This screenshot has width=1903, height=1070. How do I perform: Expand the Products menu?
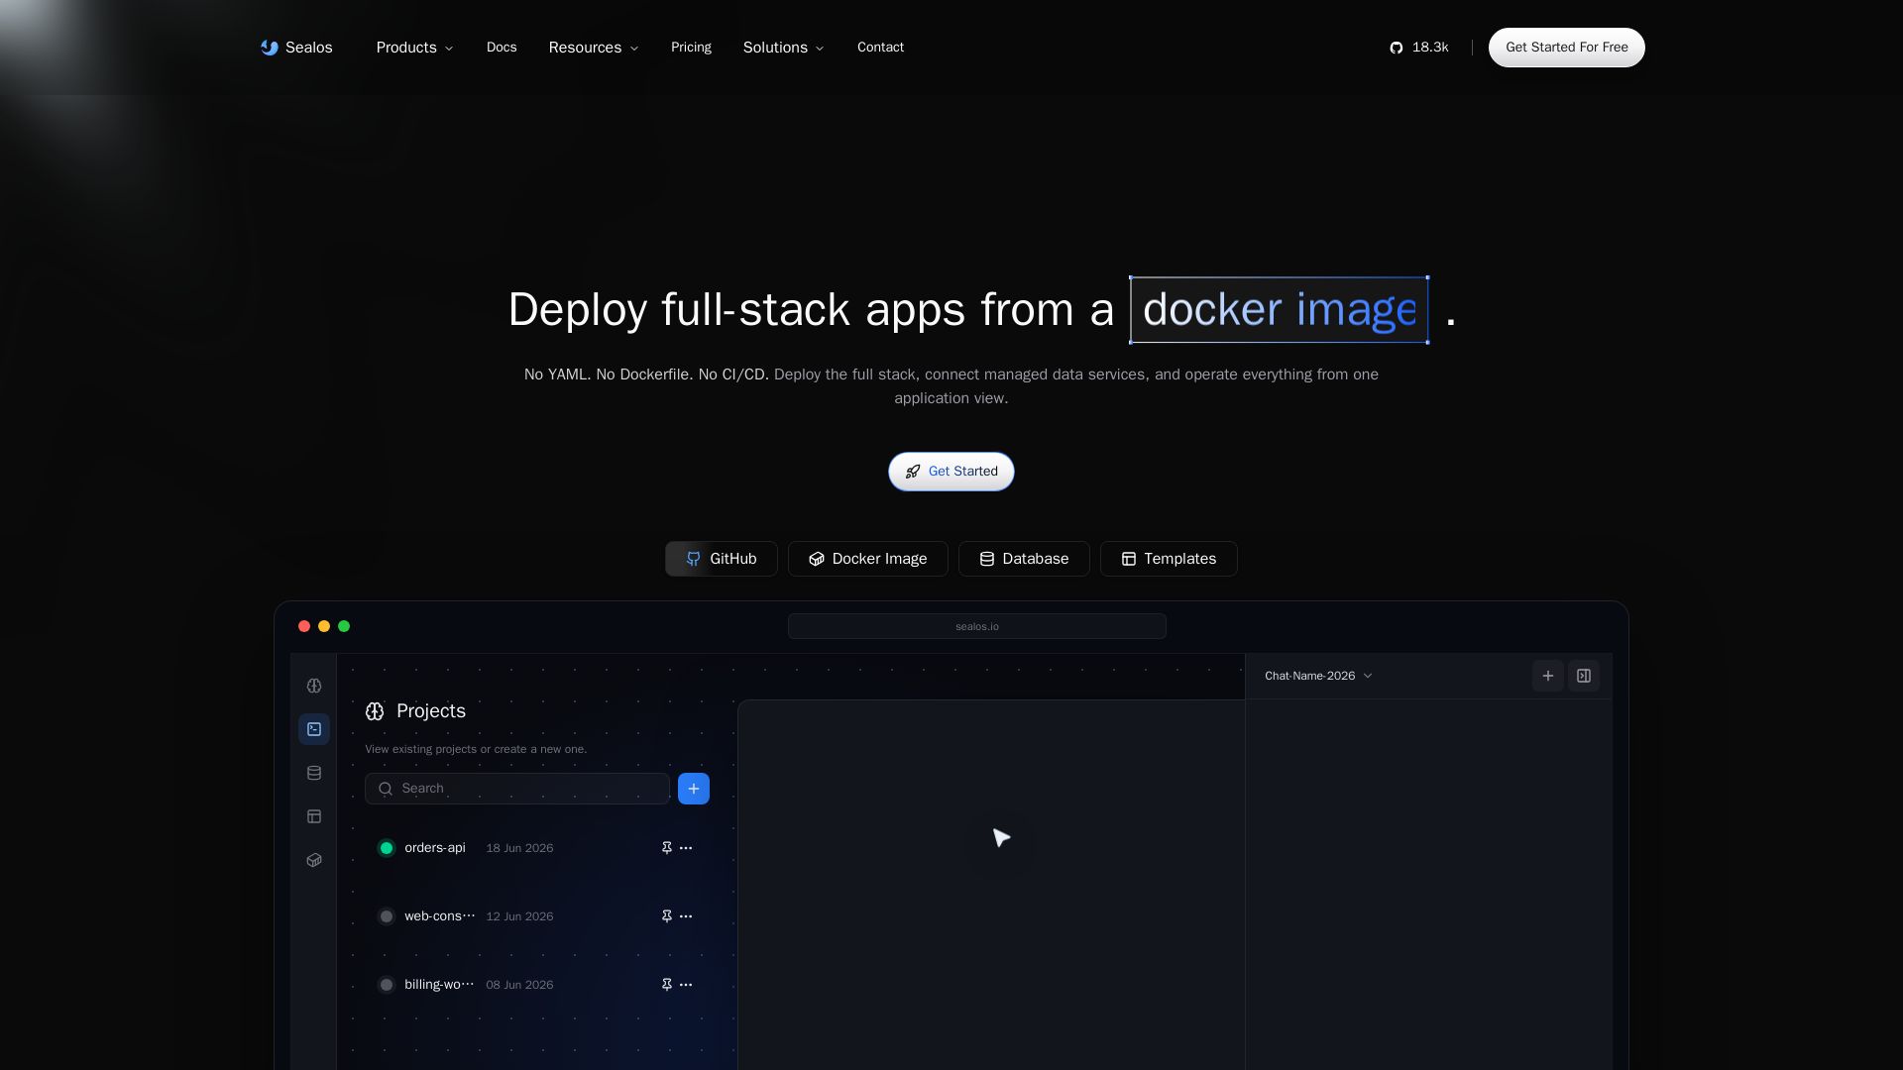point(414,48)
